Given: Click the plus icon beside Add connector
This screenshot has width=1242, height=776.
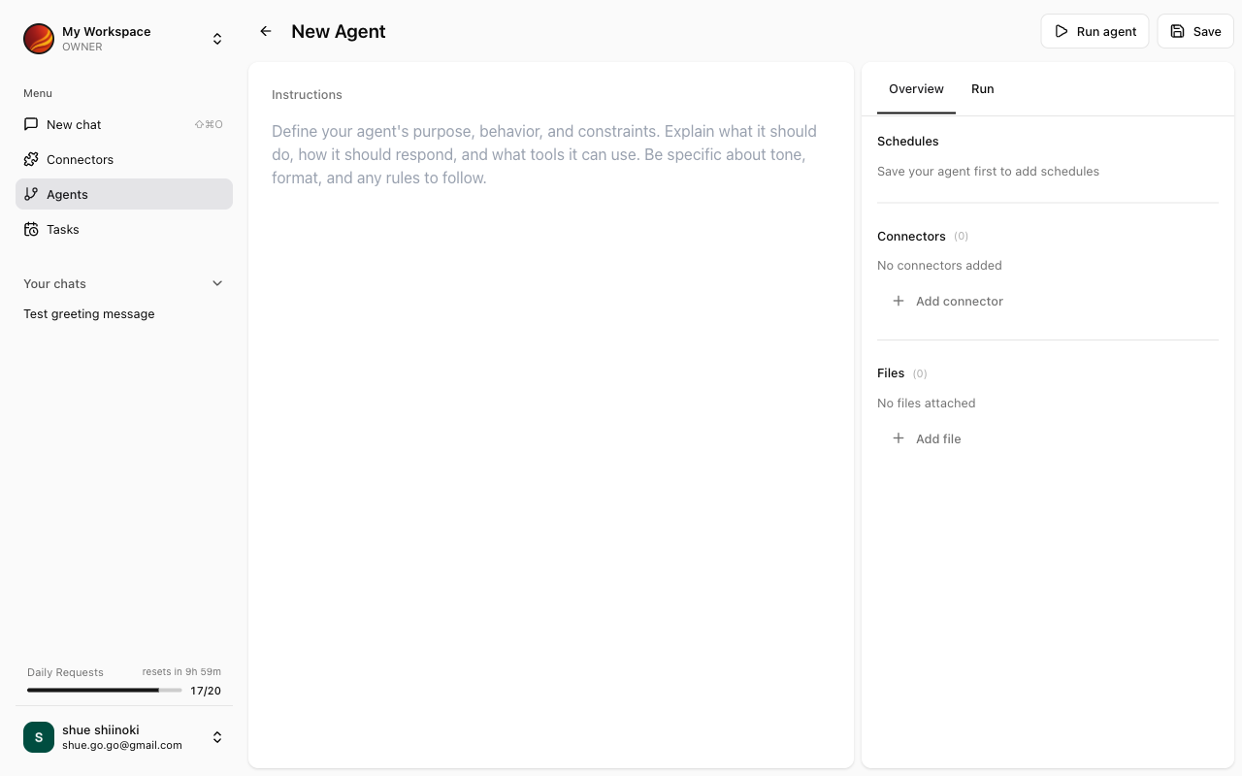Looking at the screenshot, I should [899, 301].
